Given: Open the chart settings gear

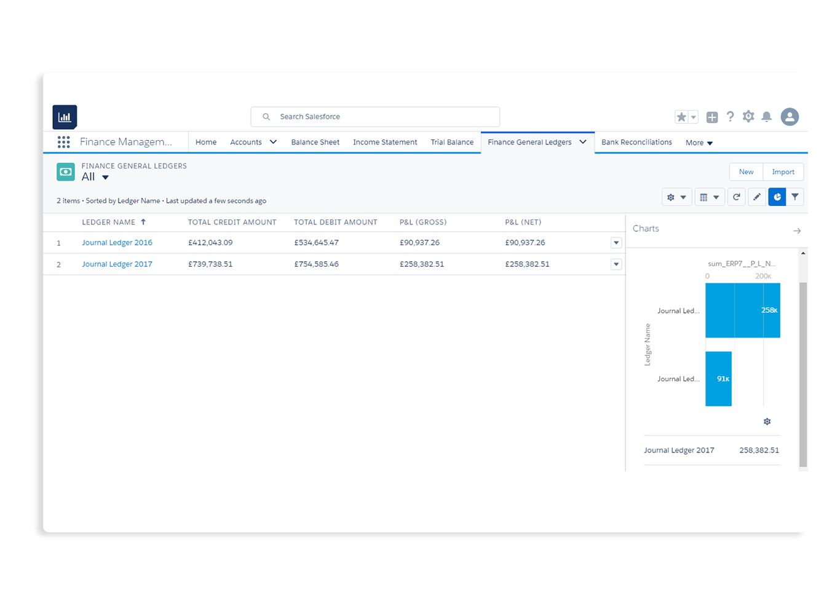Looking at the screenshot, I should [x=767, y=422].
